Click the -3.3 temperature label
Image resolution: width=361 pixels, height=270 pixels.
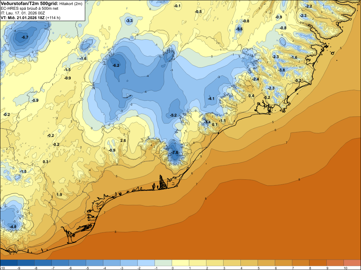point(129,21)
